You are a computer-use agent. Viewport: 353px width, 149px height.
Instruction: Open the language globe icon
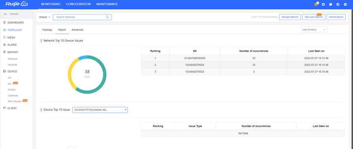pos(338,4)
